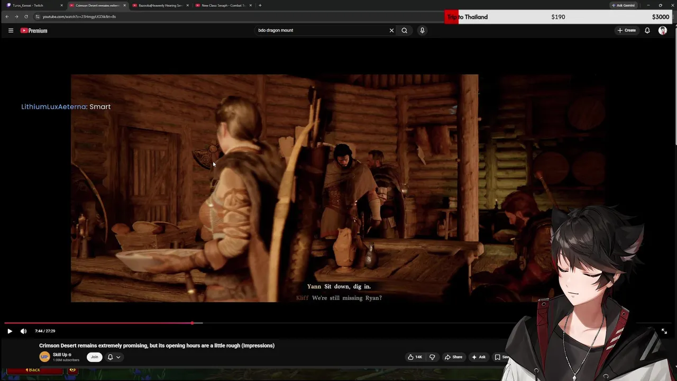Click the video title text
Screen dimensions: 677x381
[x=157, y=346]
